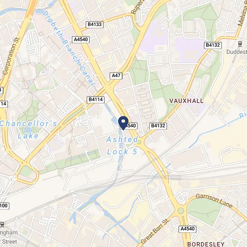
Task: Select the Corporation St. road label
Action: tap(11, 55)
